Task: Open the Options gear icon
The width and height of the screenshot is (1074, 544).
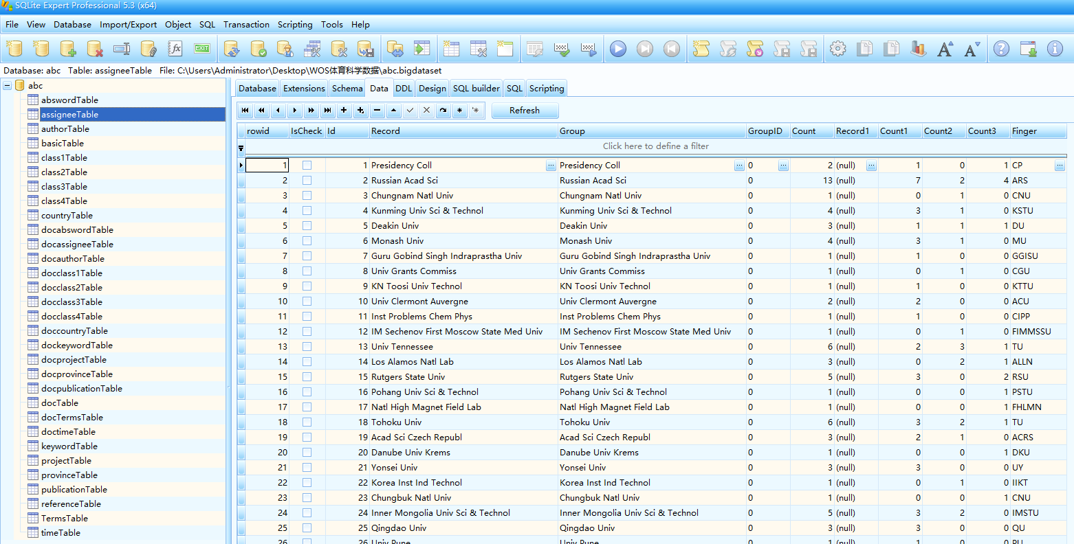Action: tap(837, 49)
